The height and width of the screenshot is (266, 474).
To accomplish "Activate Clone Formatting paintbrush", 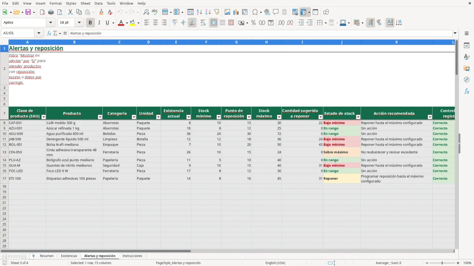I will pyautogui.click(x=101, y=12).
